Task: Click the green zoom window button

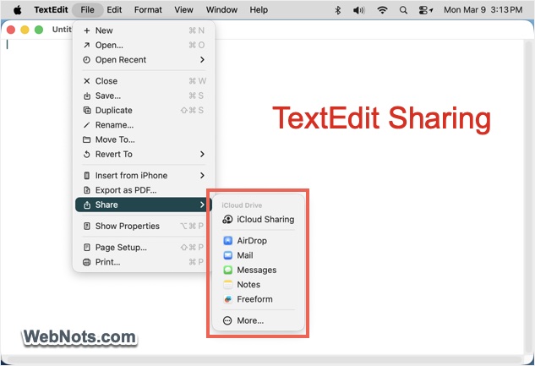Action: [x=39, y=30]
